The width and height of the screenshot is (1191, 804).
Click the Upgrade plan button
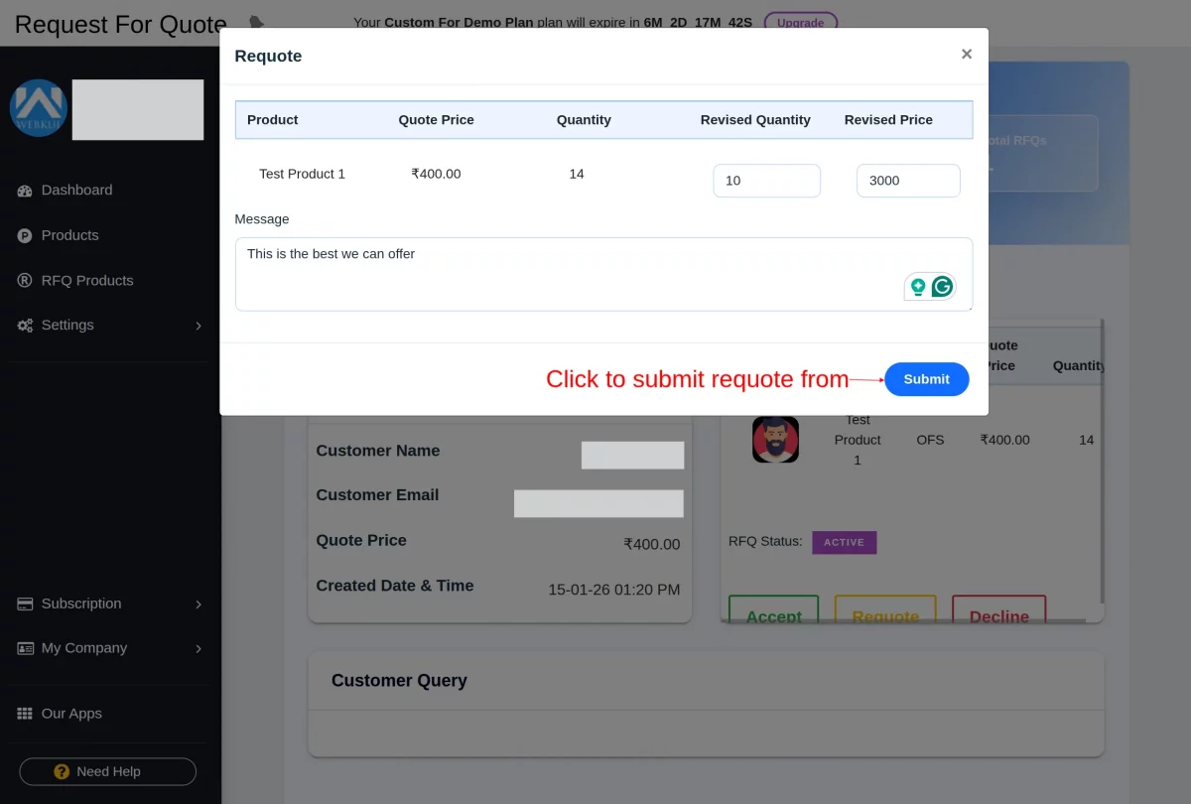[800, 22]
